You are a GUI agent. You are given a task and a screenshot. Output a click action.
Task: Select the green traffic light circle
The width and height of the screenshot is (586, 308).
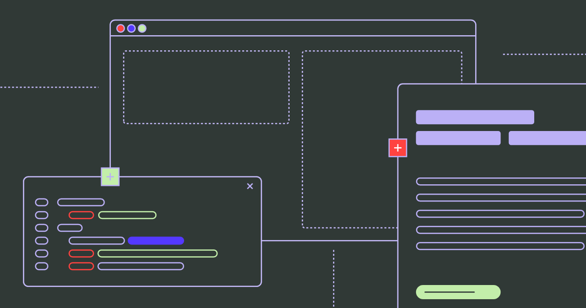142,28
